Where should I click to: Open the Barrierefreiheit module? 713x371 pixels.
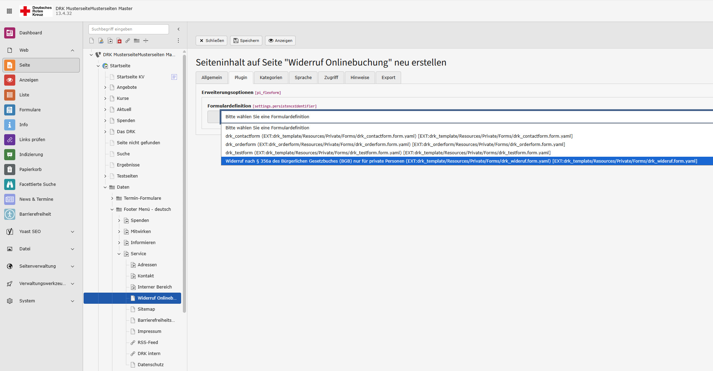[41, 214]
